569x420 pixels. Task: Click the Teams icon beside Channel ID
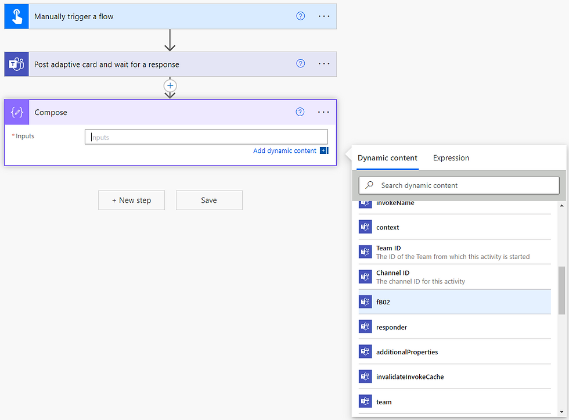tap(365, 277)
